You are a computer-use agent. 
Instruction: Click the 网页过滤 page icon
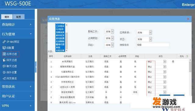tap(4, 60)
